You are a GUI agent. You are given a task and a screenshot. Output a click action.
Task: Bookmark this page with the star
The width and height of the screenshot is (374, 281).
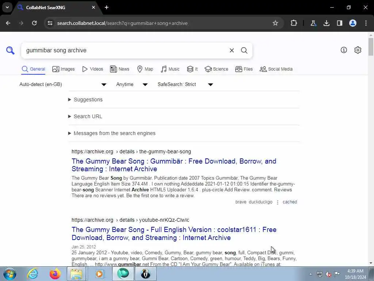[x=275, y=23]
